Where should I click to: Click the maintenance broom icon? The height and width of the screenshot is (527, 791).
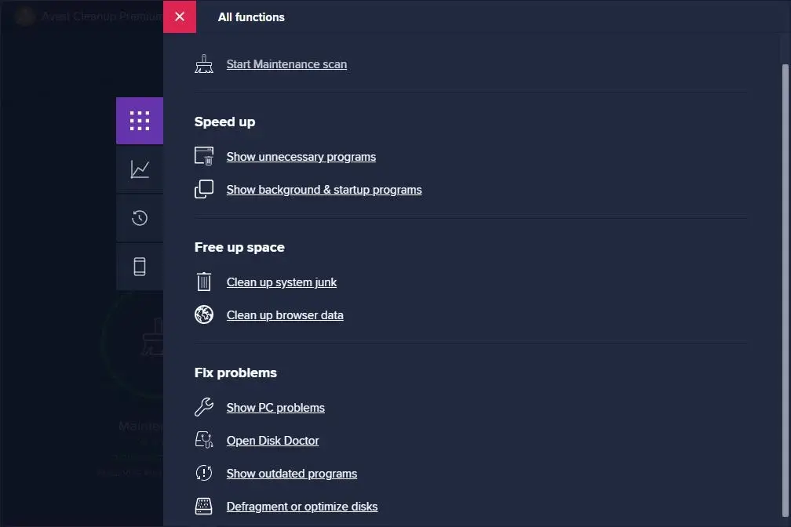(x=204, y=64)
